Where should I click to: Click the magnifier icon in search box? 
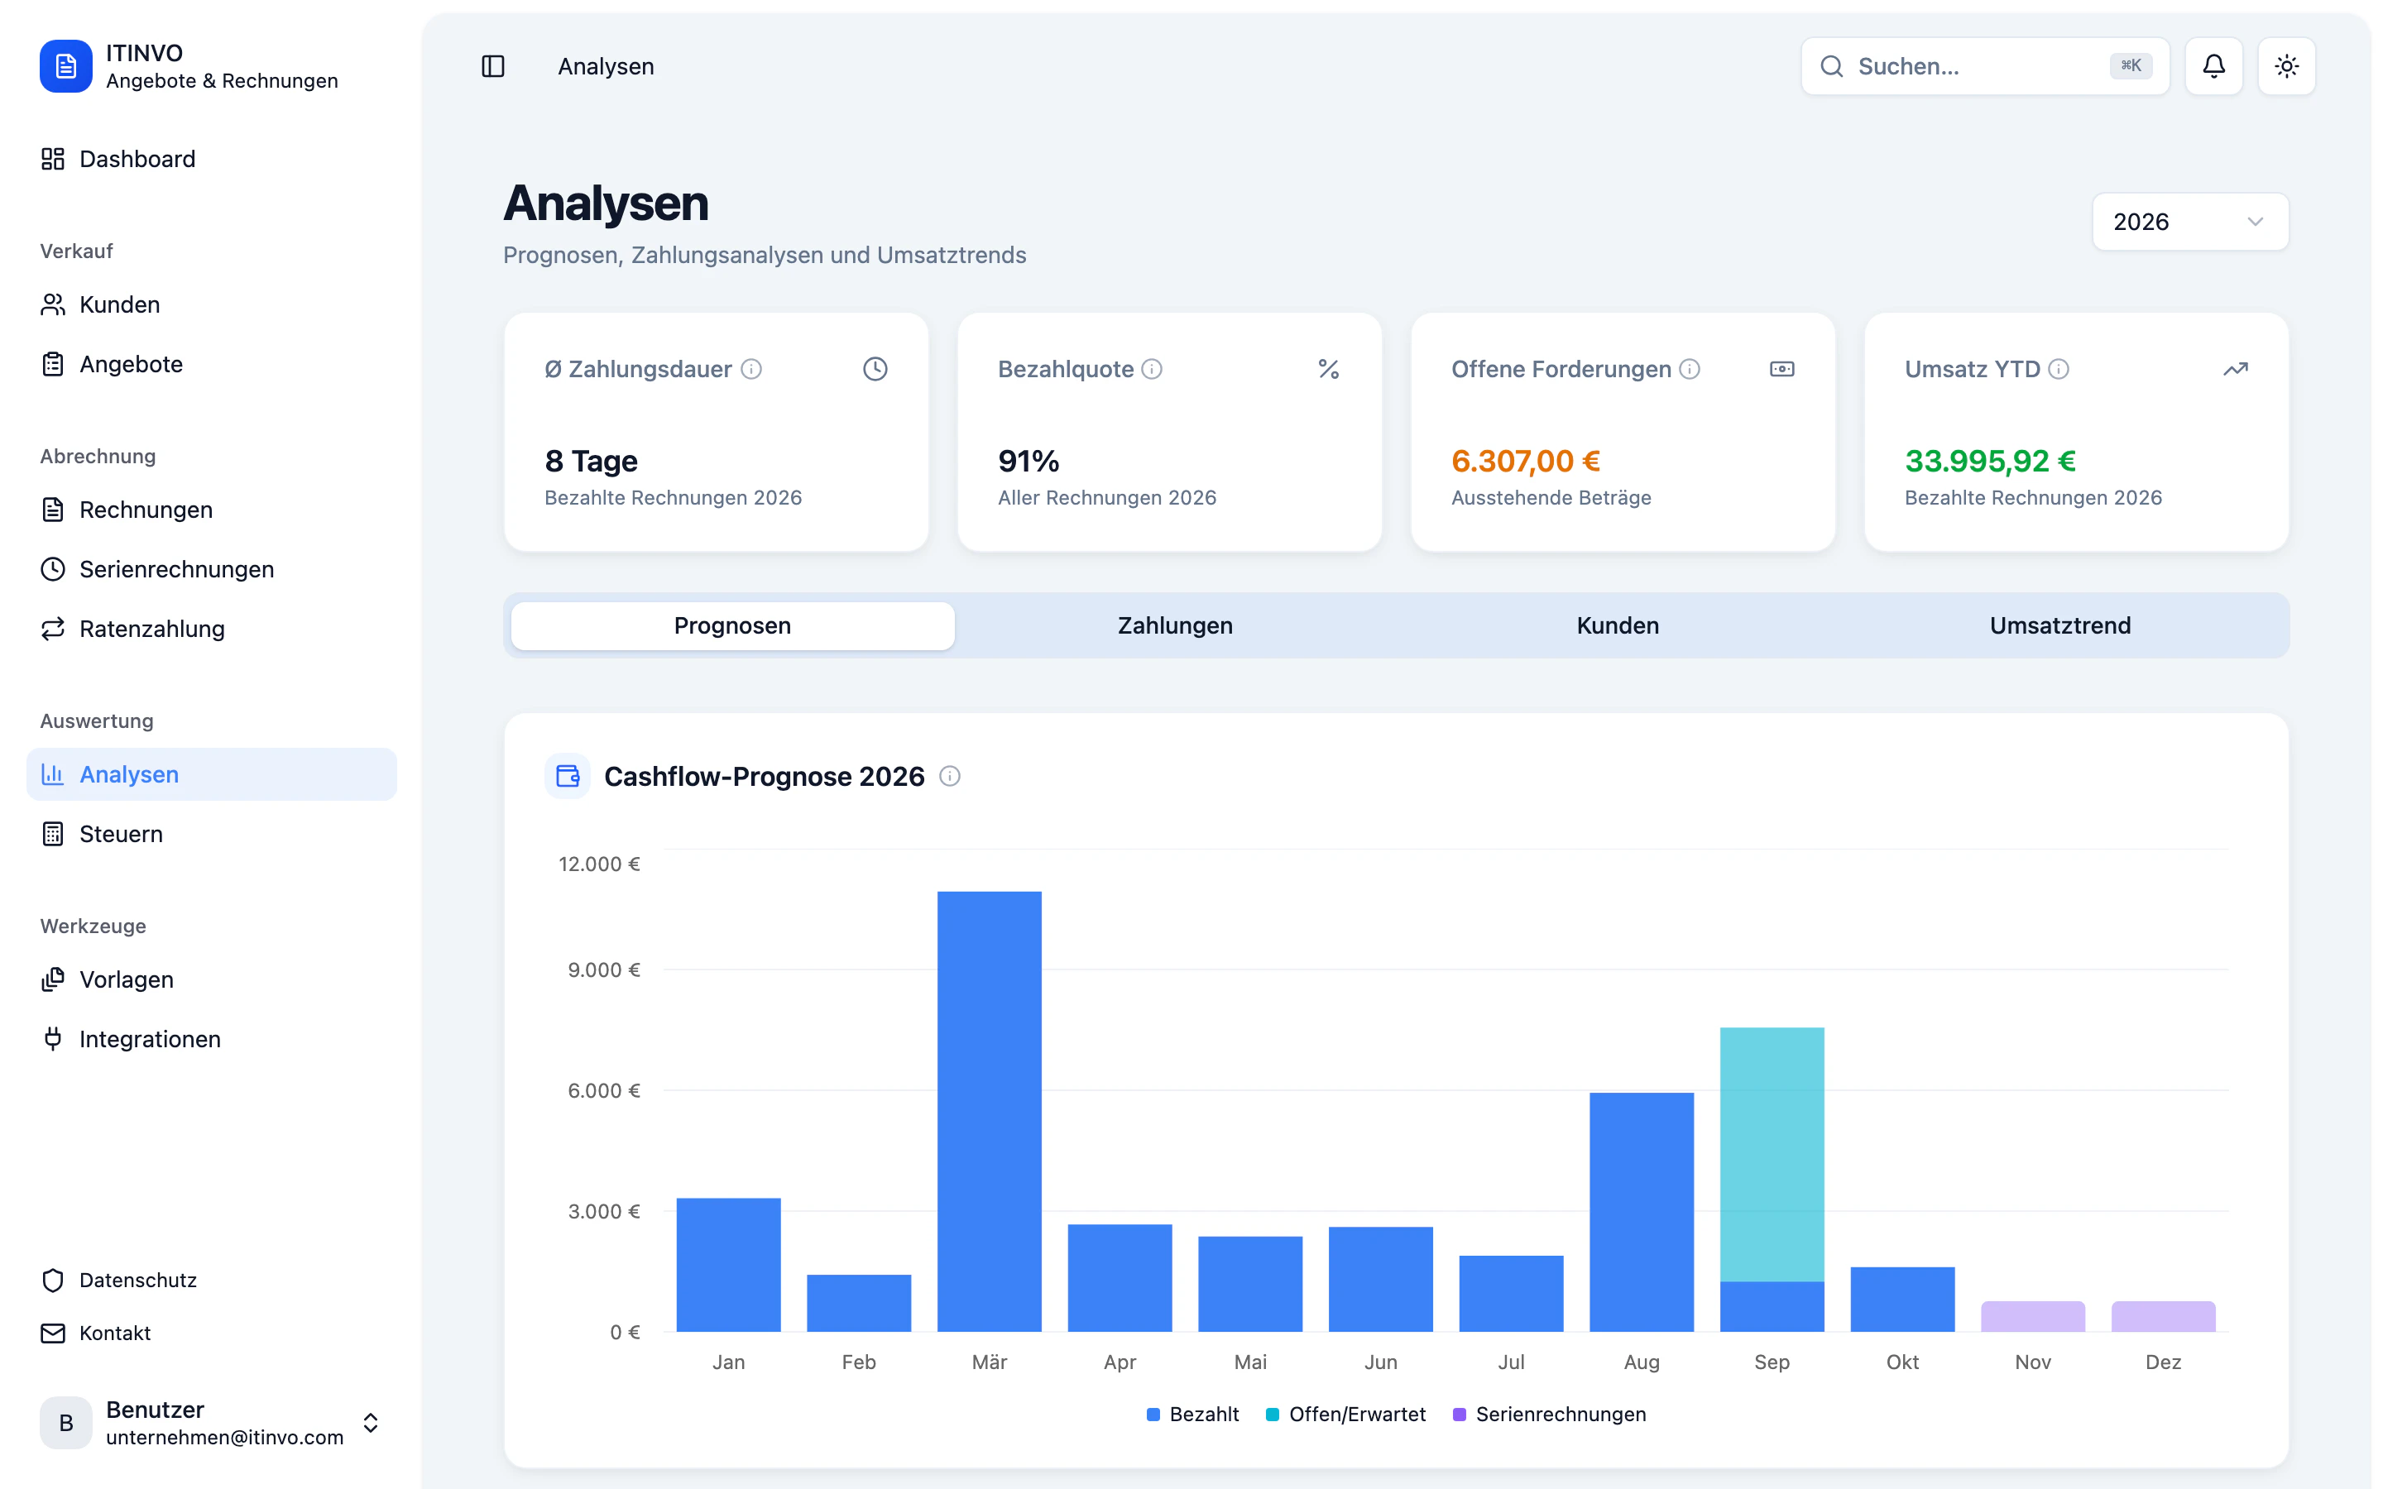(x=1832, y=66)
